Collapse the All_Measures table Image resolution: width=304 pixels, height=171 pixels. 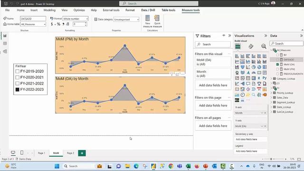271,50
